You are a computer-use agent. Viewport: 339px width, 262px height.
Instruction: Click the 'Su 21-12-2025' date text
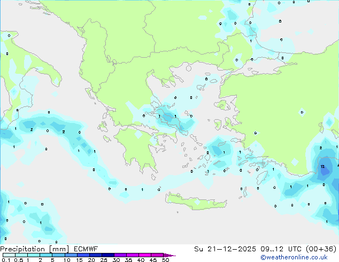click(225, 249)
